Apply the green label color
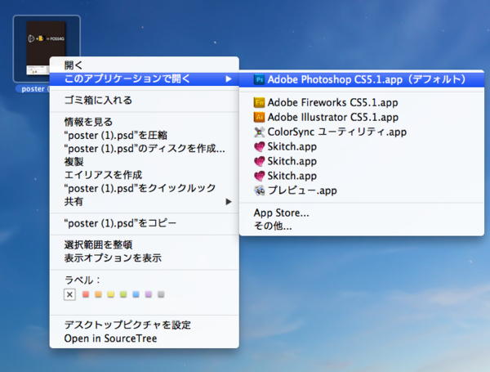 123,294
